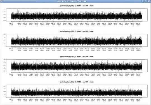
Task: Click inside the first time series plot area
Action: pyautogui.click(x=77, y=15)
